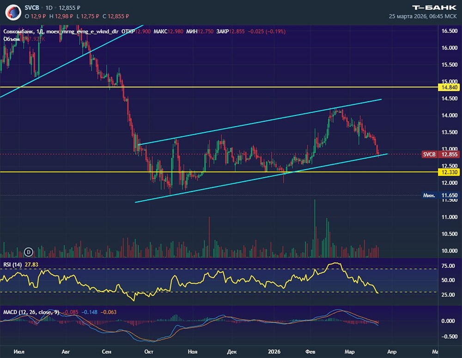462x358 pixels.
Task: Click the MACD line value -0.148
Action: click(x=90, y=312)
